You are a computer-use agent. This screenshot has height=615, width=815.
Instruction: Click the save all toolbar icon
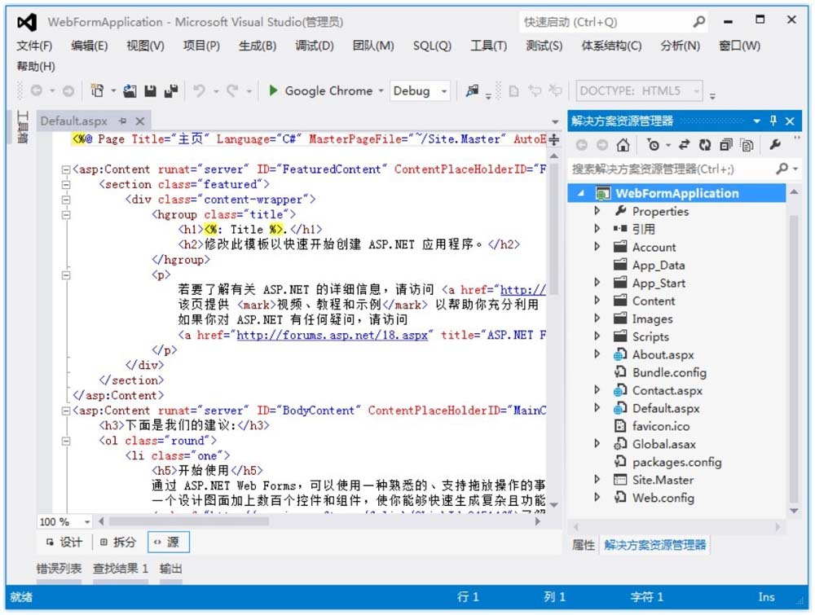171,91
